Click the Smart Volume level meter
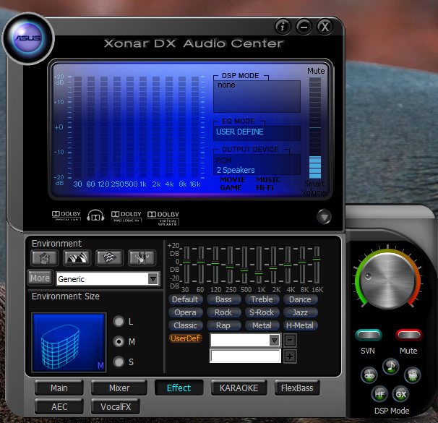 pos(315,128)
